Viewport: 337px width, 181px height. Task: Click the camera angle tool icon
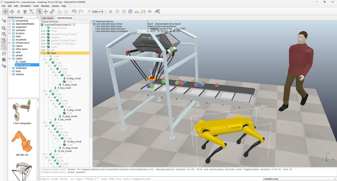(25, 12)
